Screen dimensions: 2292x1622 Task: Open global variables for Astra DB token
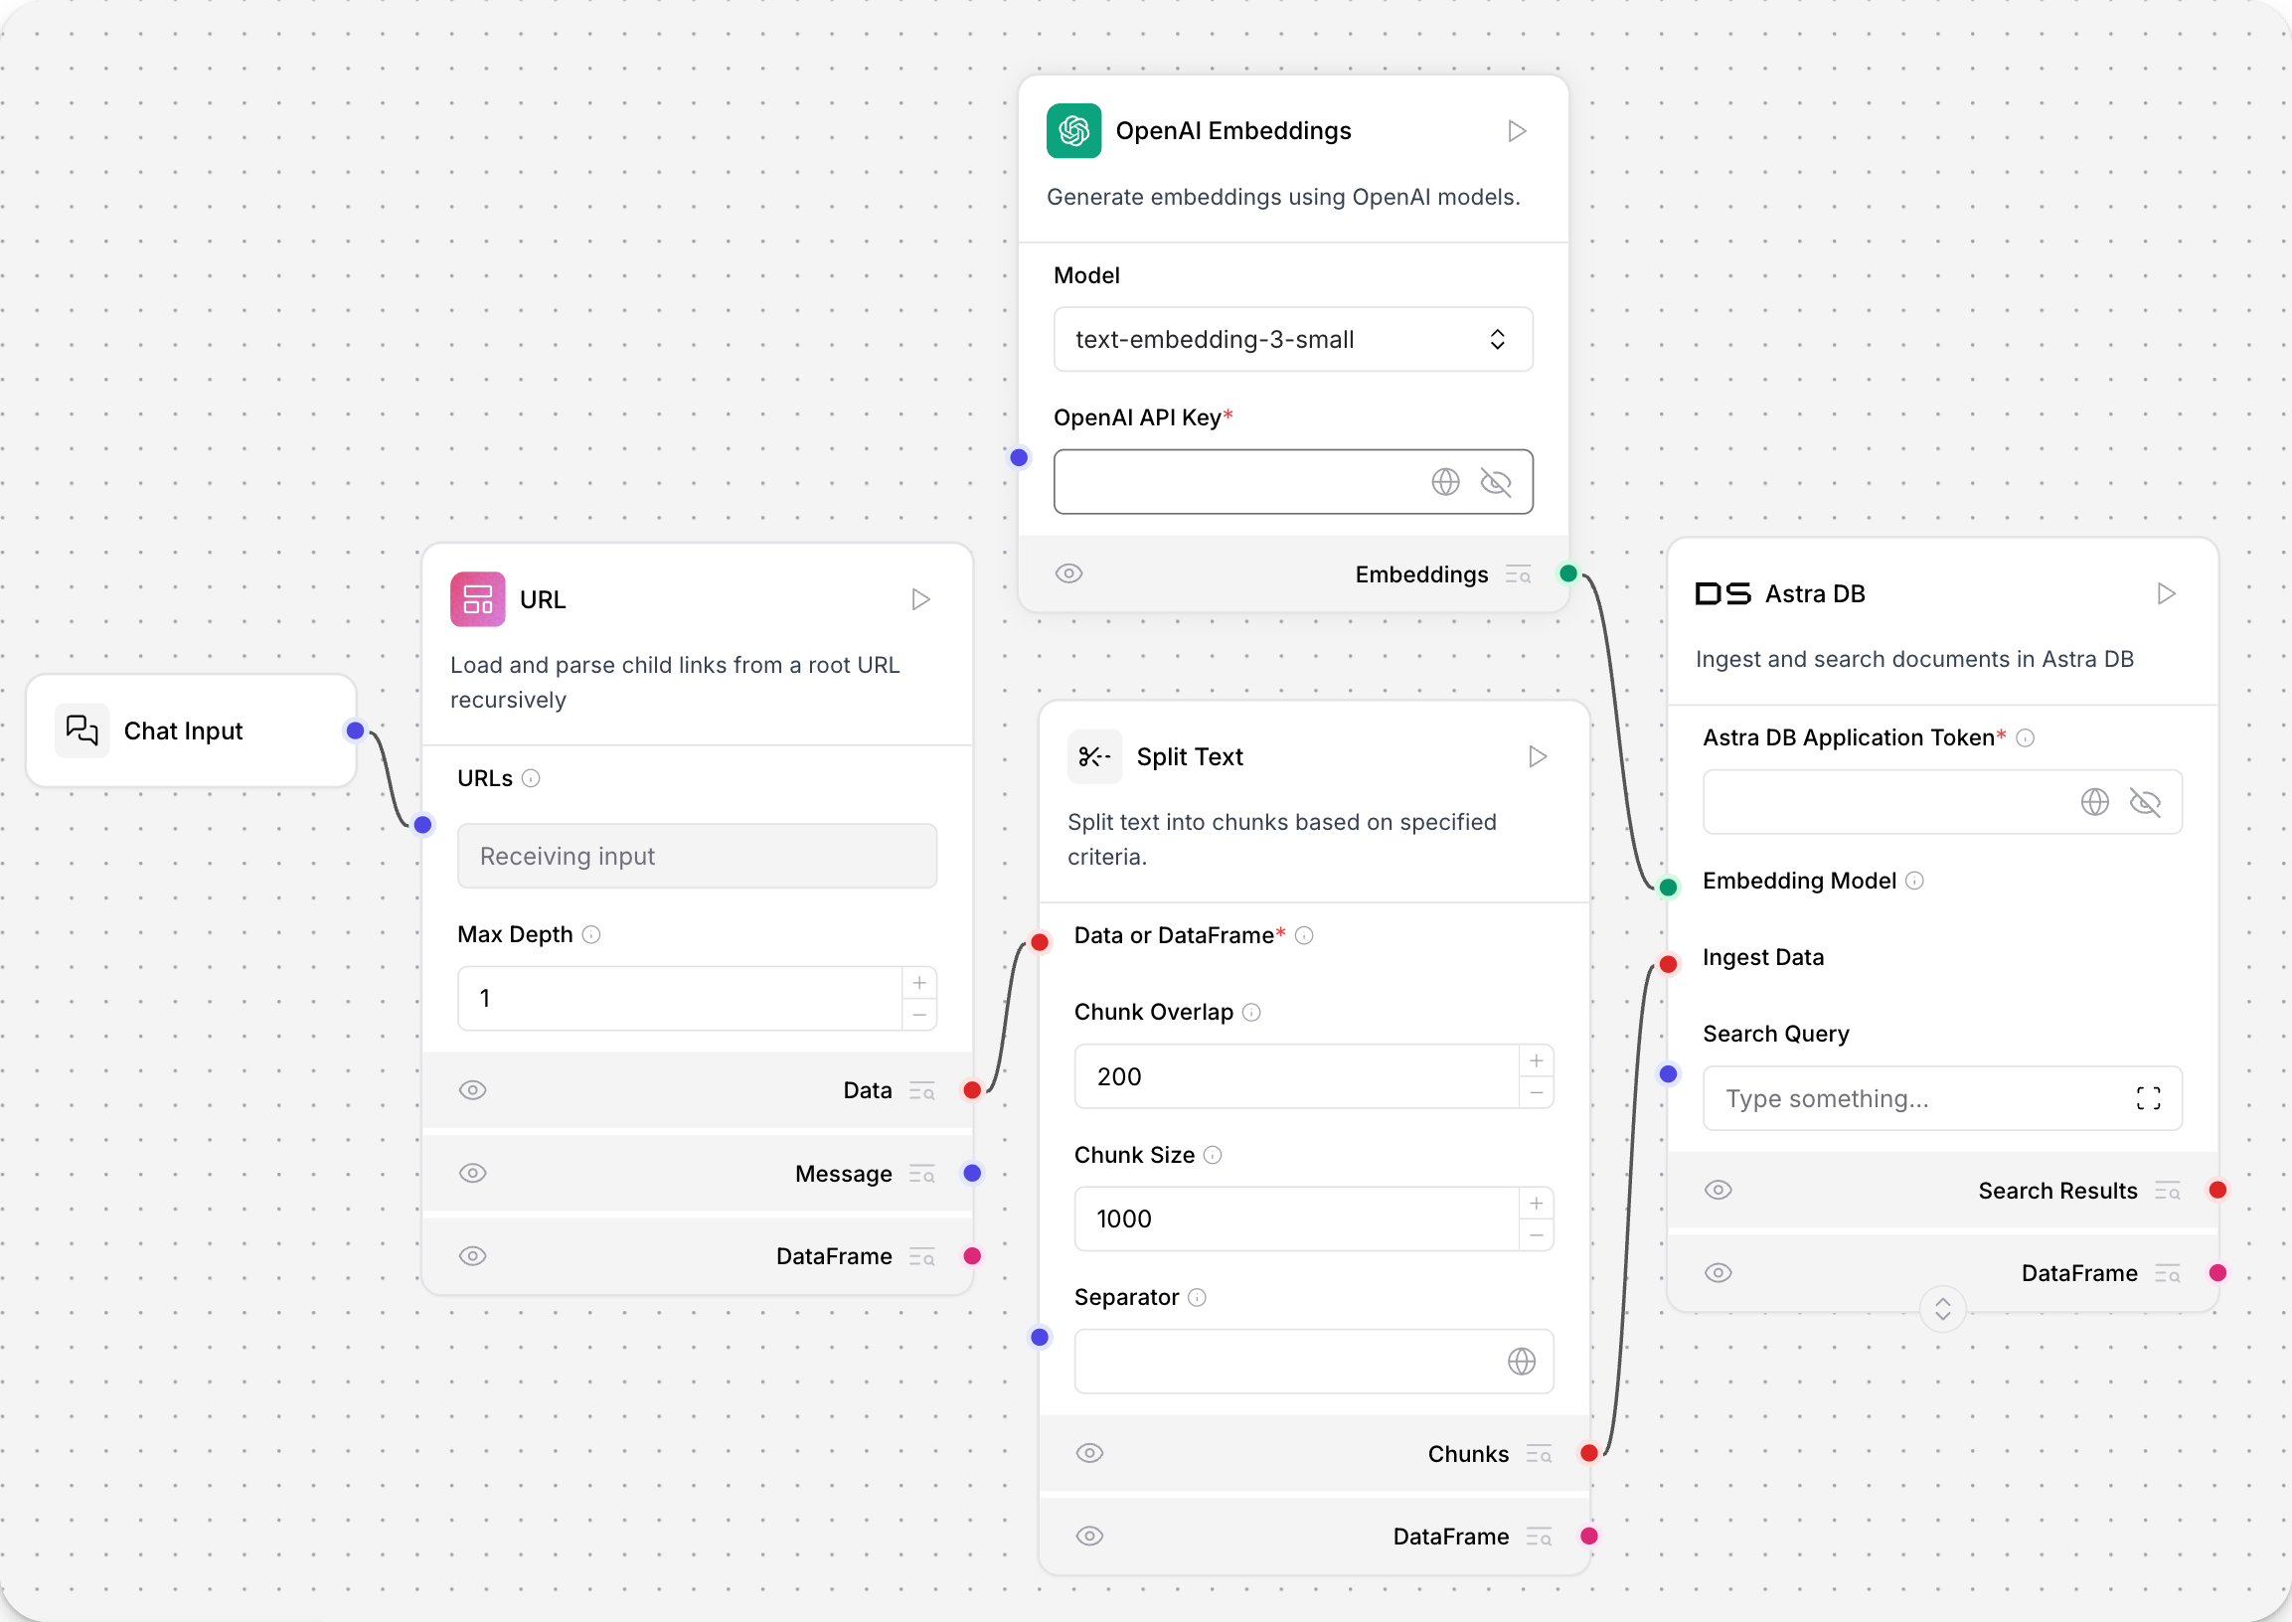[x=2094, y=802]
